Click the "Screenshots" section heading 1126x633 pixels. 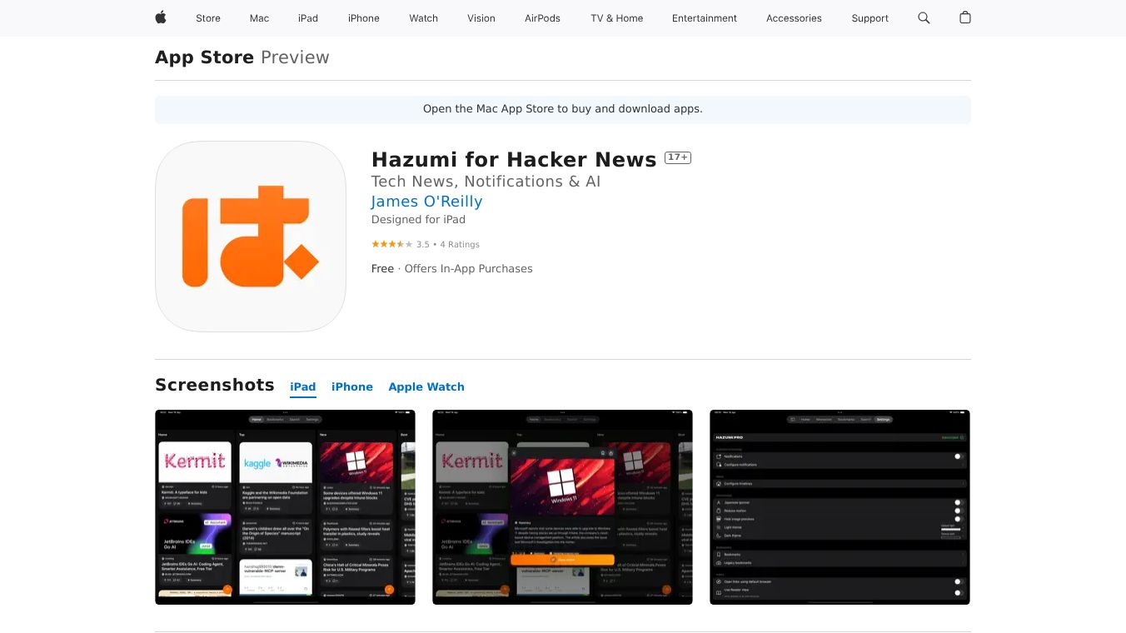[x=215, y=385]
